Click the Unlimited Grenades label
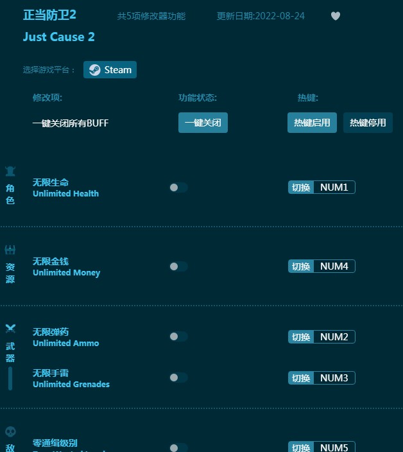403x452 pixels. (71, 384)
